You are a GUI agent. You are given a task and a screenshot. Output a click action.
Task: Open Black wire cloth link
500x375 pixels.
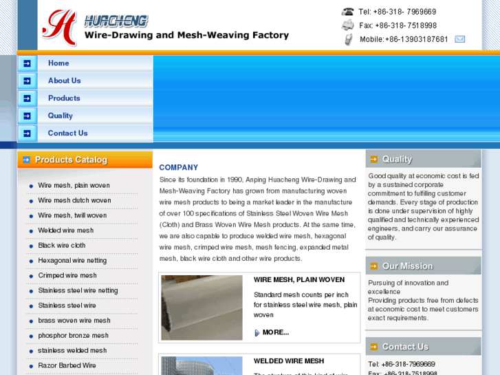[62, 246]
